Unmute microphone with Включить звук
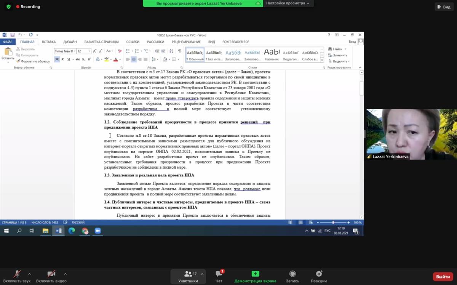This screenshot has height=285, width=457. tap(17, 274)
